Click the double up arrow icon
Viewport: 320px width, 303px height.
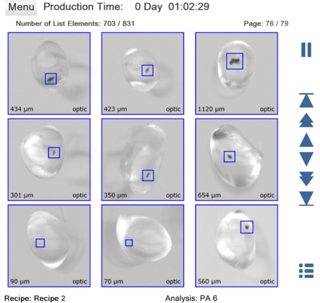tap(306, 120)
